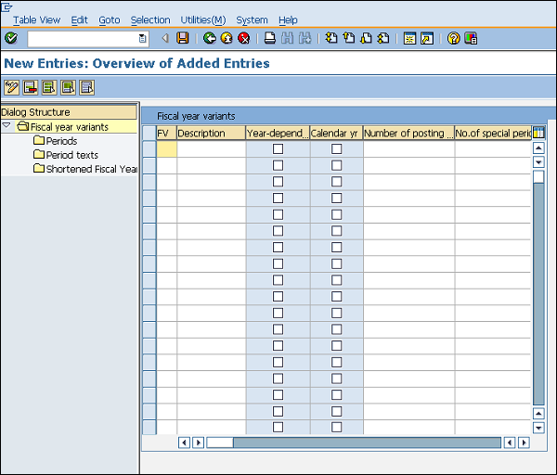Open the Table View menu

pyautogui.click(x=36, y=19)
